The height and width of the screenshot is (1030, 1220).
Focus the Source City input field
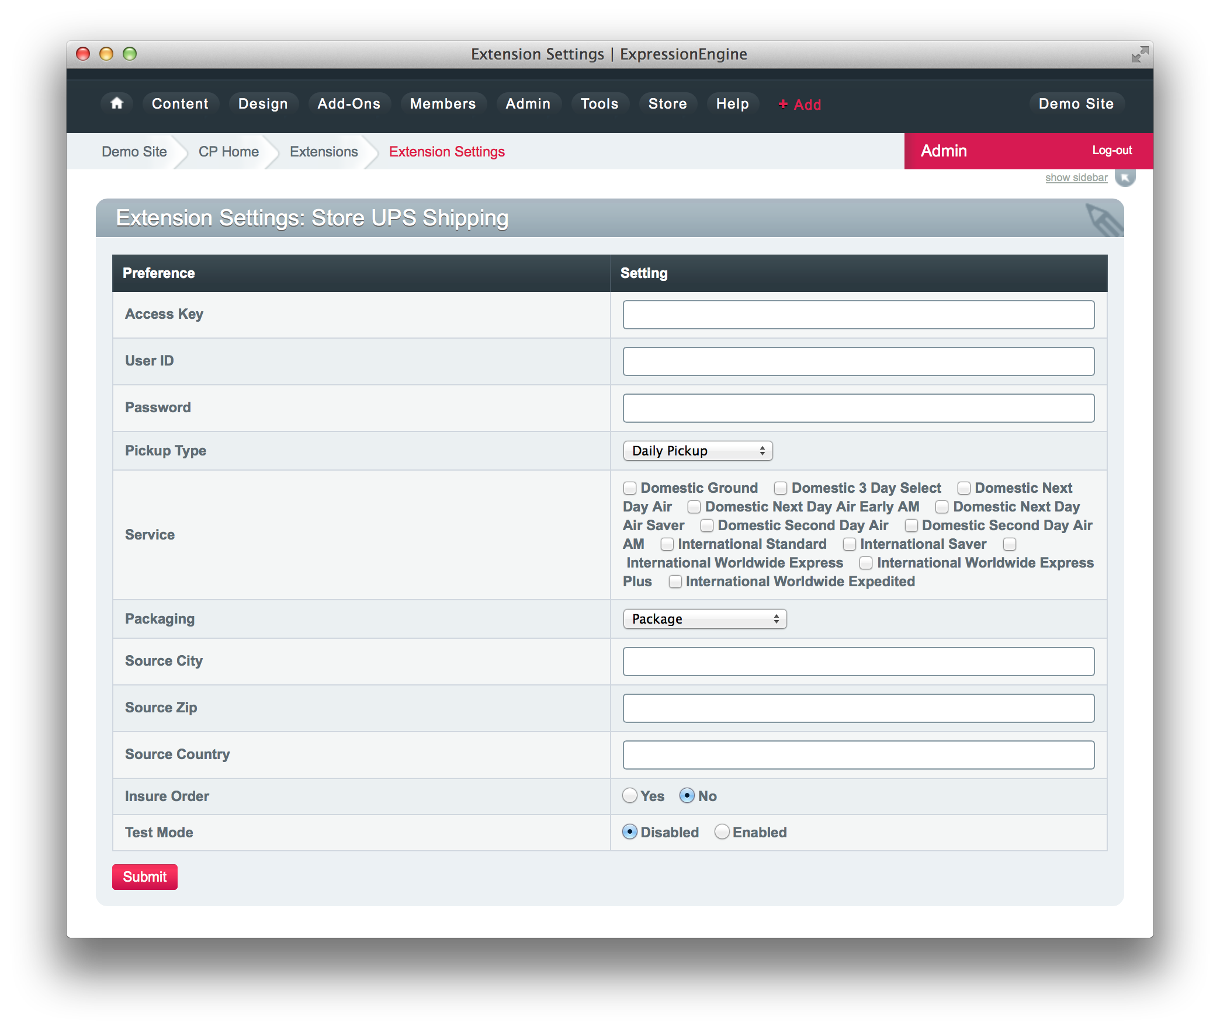pos(858,662)
